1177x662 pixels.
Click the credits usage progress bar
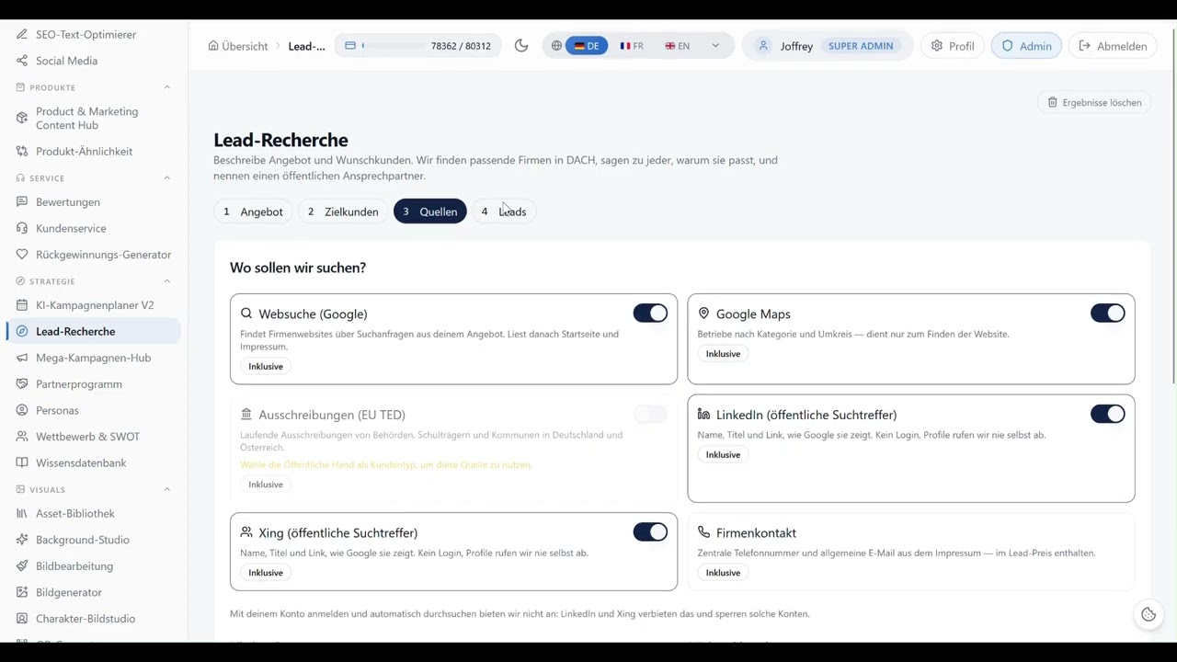pyautogui.click(x=394, y=46)
